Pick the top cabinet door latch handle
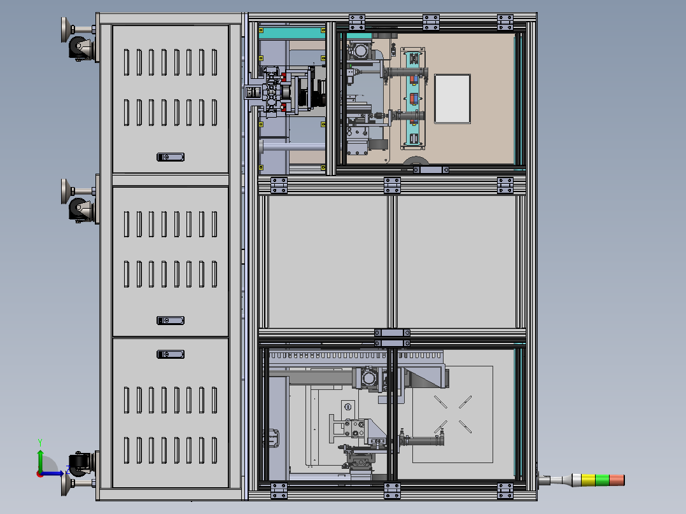The width and height of the screenshot is (686, 514). point(171,157)
